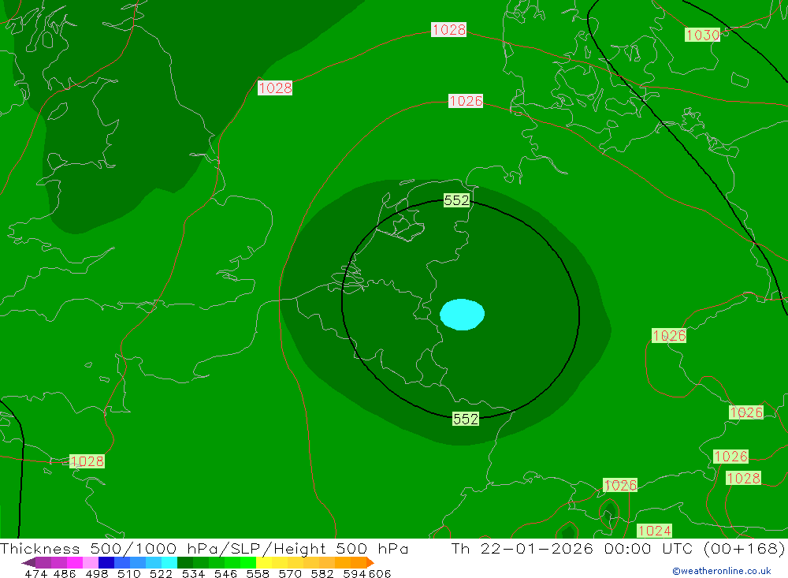This screenshot has height=578, width=788.
Task: Pick the light pink legend swatch above 498
Action: pyautogui.click(x=91, y=562)
